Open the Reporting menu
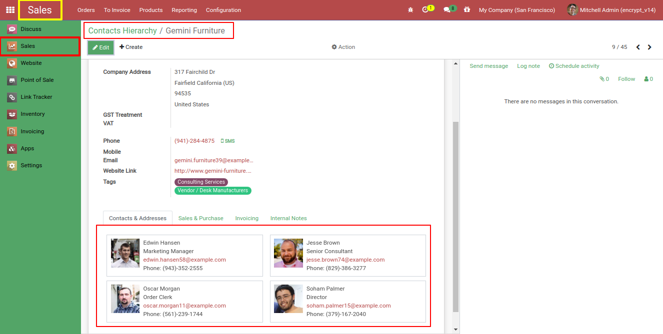Image resolution: width=663 pixels, height=334 pixels. click(184, 9)
